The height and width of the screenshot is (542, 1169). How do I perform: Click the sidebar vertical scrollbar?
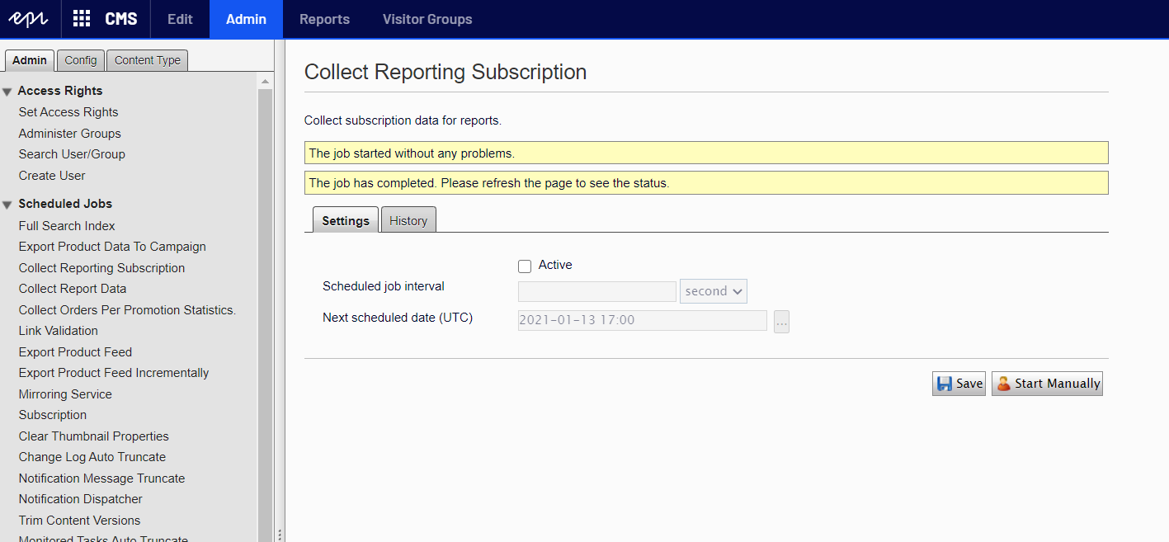click(x=265, y=313)
